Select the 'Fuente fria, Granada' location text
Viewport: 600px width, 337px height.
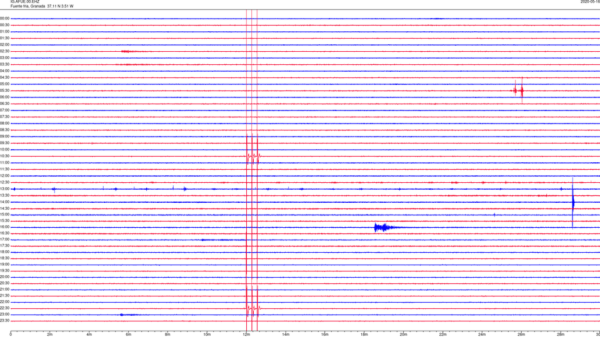pyautogui.click(x=27, y=6)
